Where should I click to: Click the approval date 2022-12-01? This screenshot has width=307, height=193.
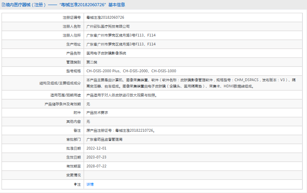pyautogui.click(x=96, y=148)
